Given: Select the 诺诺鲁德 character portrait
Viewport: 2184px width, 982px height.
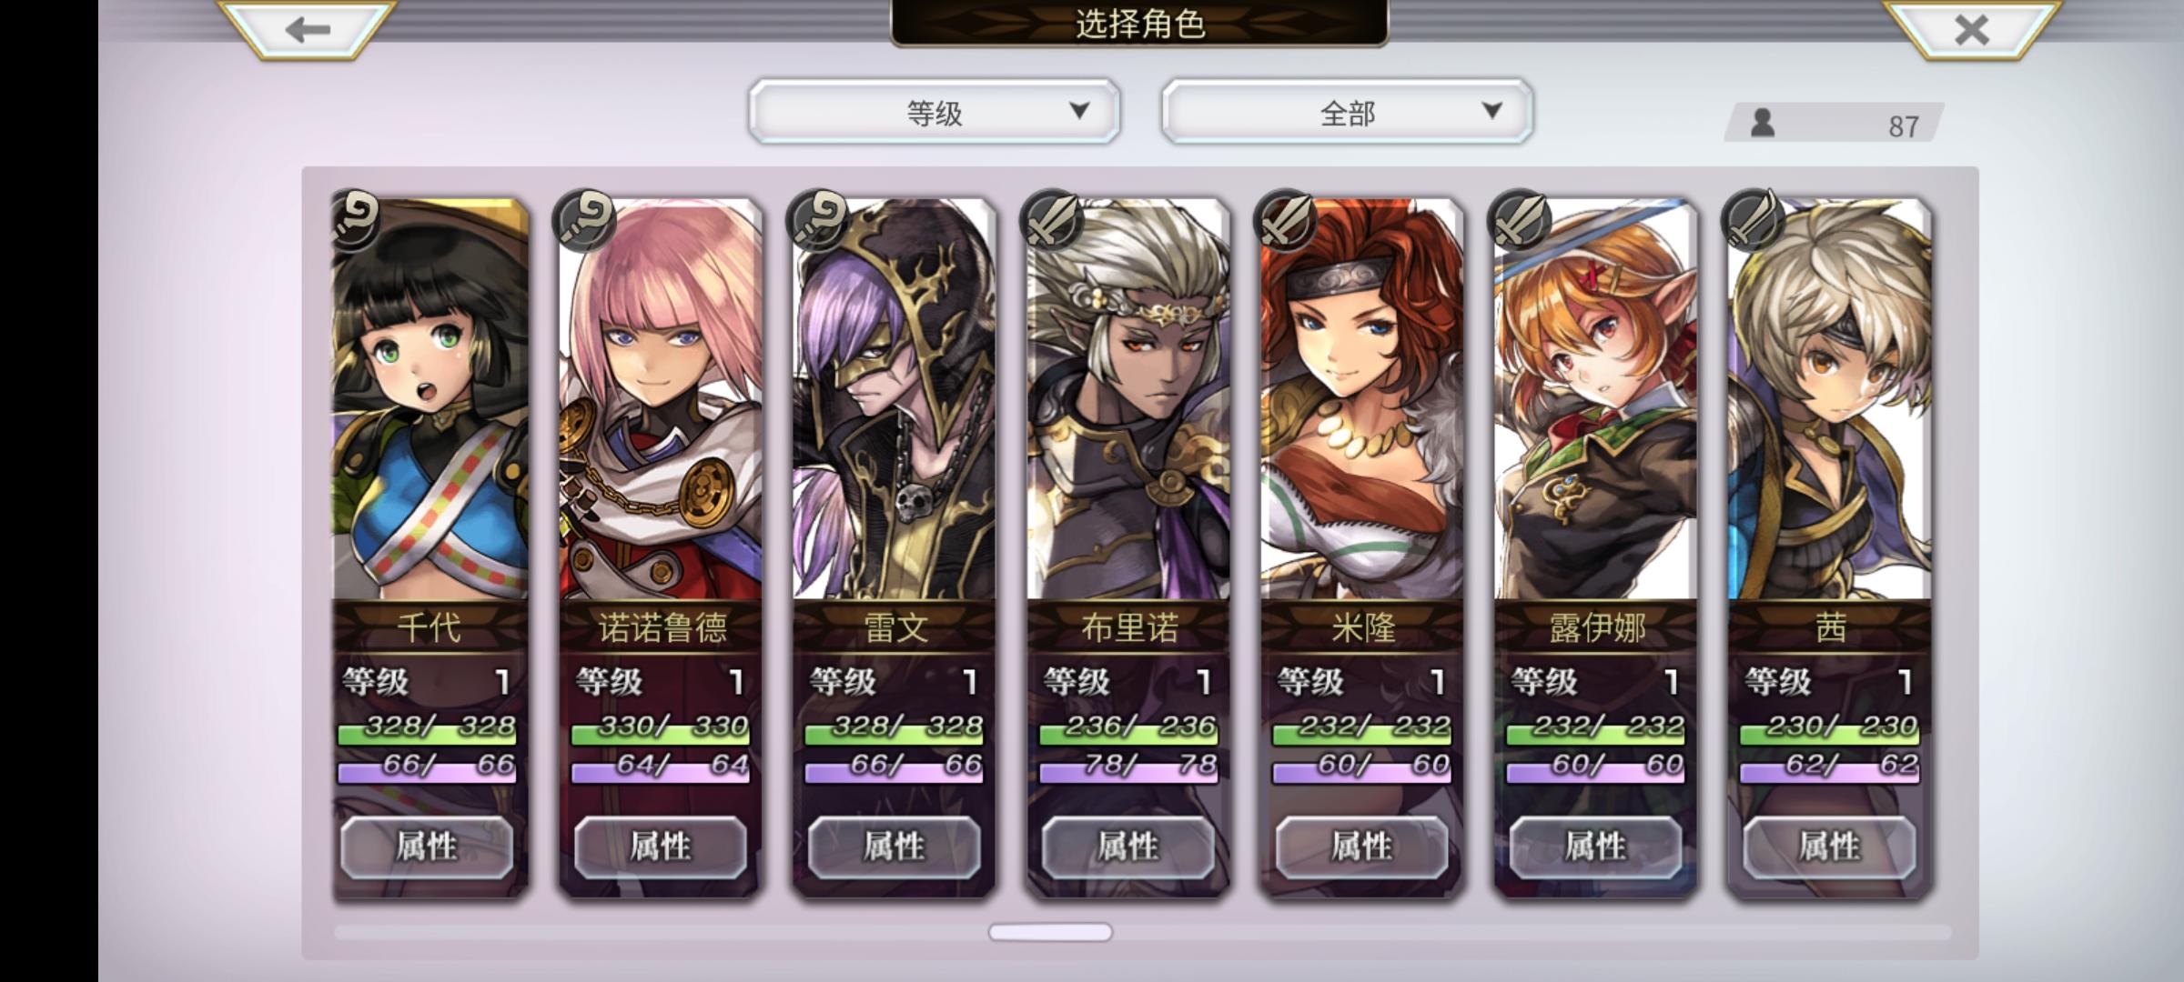Looking at the screenshot, I should [x=662, y=400].
